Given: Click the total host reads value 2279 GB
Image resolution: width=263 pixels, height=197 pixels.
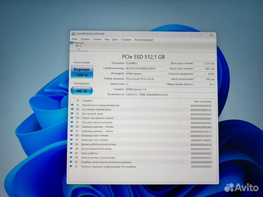Looking at the screenshot, I should (205, 63).
